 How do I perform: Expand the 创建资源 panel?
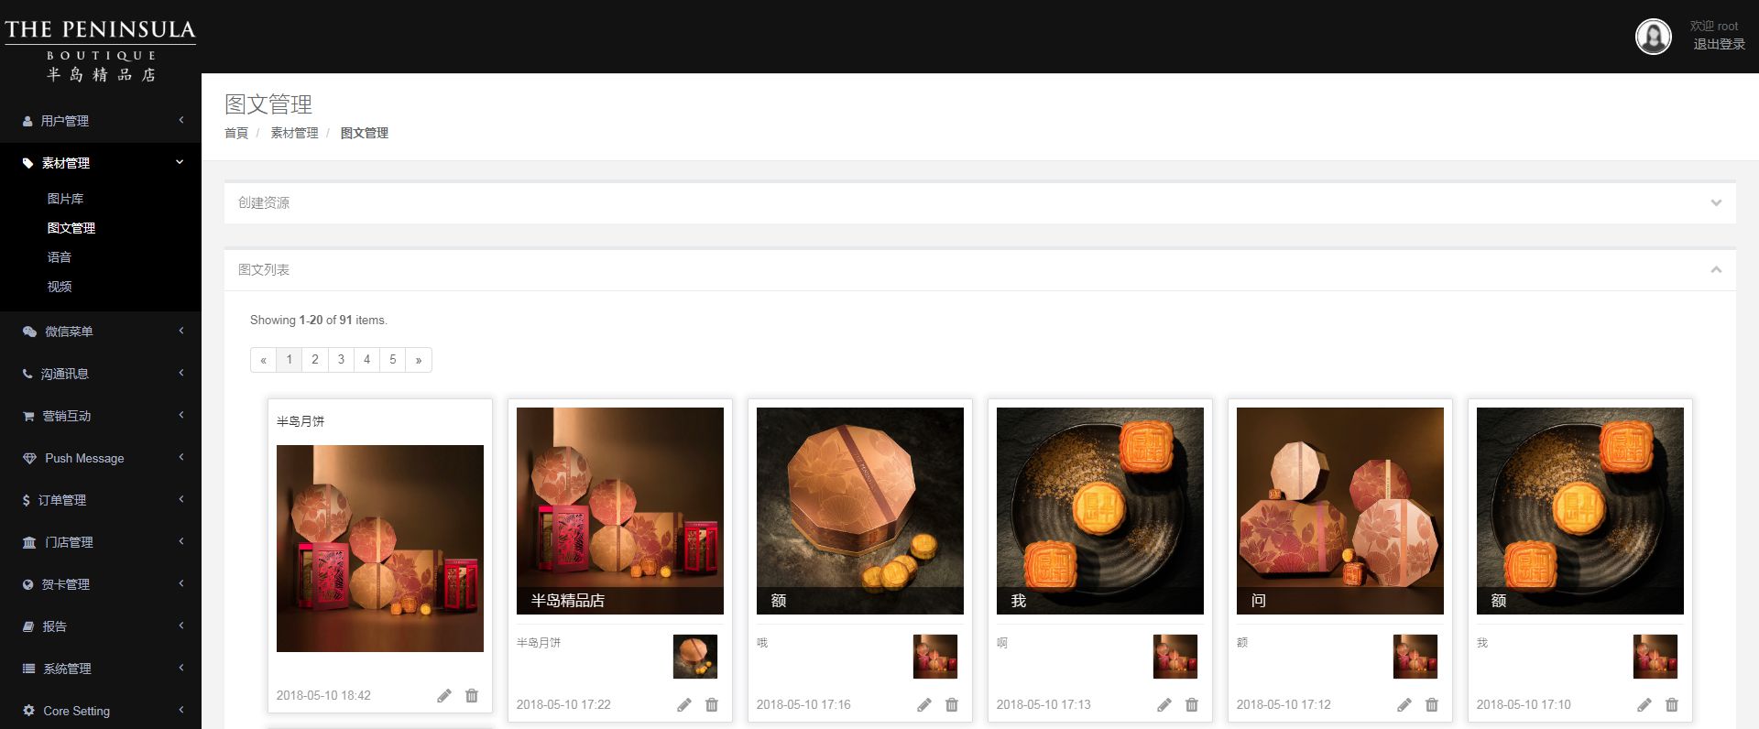coord(1716,203)
